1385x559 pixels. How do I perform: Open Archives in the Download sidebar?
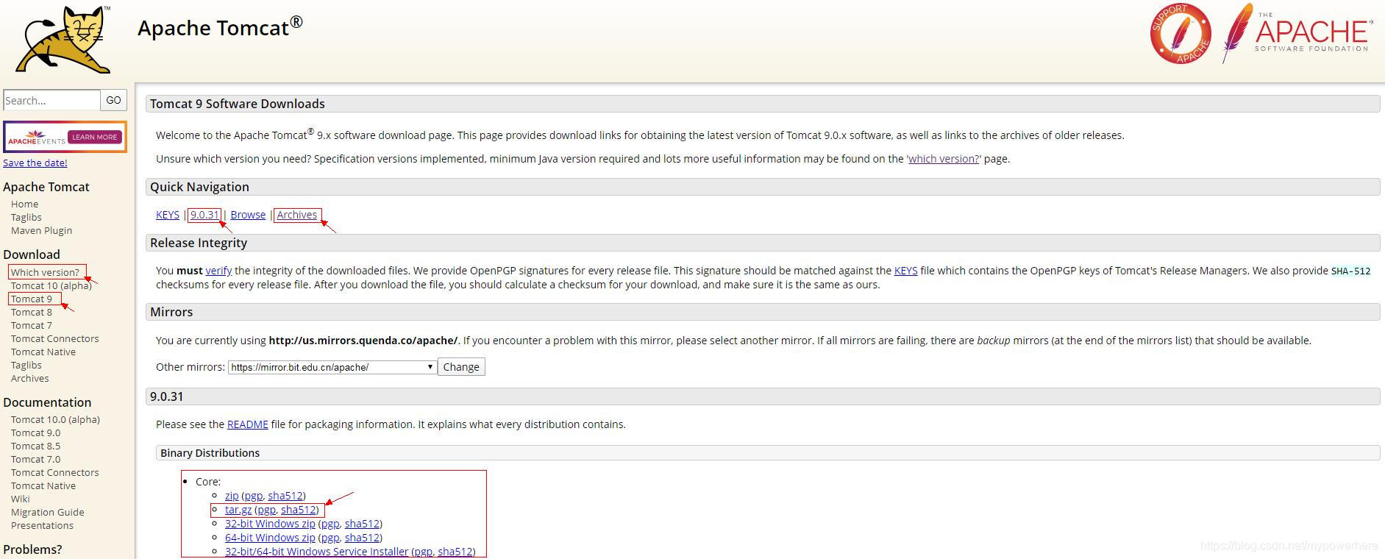[x=30, y=378]
